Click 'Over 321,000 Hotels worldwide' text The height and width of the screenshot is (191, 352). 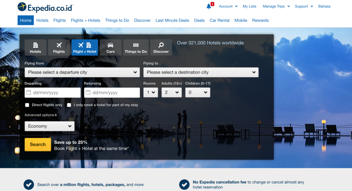tap(210, 43)
